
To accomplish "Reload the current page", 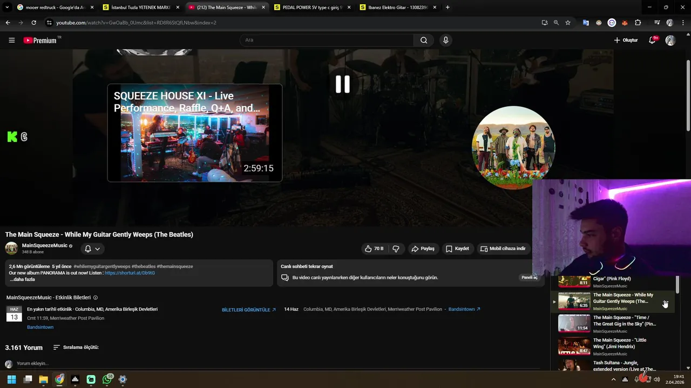I will 33,23.
